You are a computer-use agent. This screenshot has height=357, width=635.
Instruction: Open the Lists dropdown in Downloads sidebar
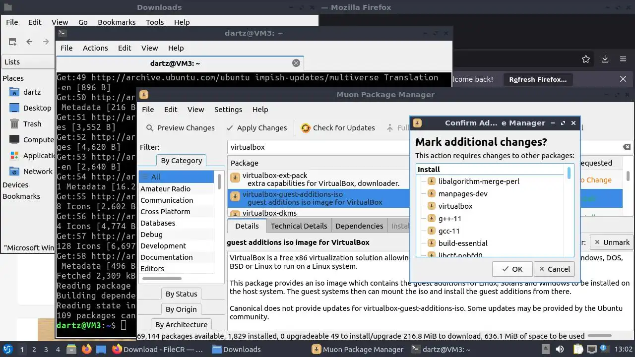click(28, 62)
